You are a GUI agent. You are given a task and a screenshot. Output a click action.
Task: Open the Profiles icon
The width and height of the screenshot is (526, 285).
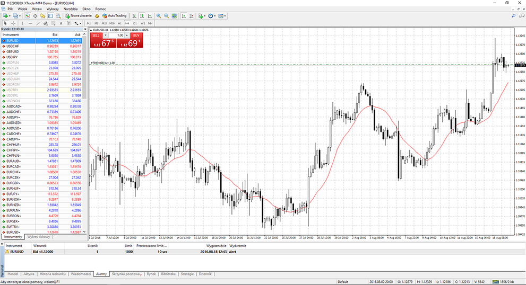pos(15,16)
